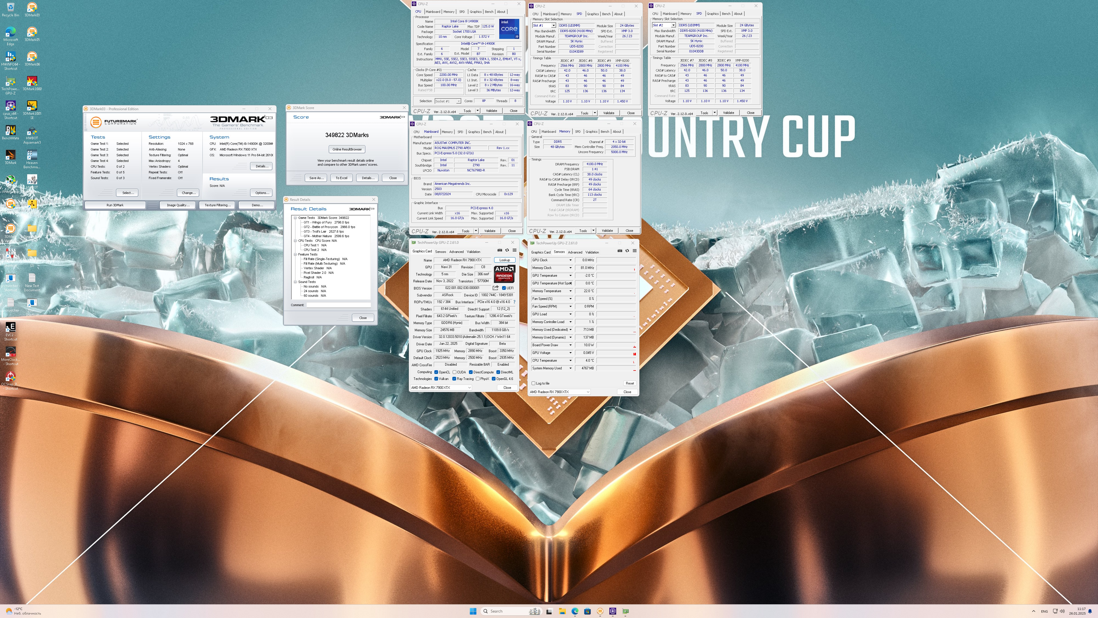Click the Bus Interface question mark icon
The width and height of the screenshot is (1098, 618).
pos(514,302)
